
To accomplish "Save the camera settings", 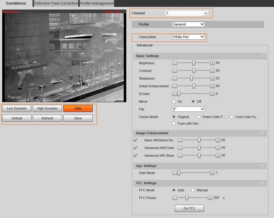I will pos(78,118).
